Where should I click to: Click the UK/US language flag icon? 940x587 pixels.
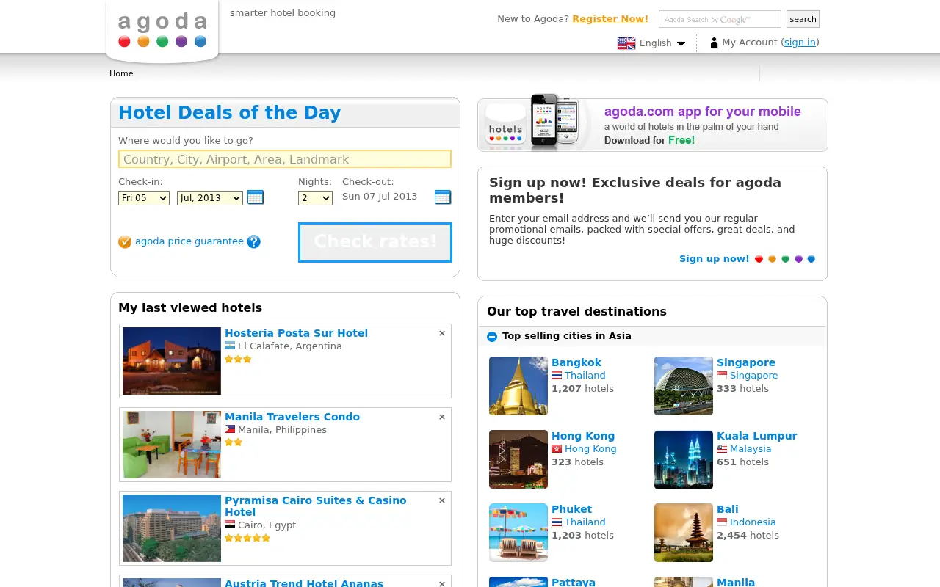coord(626,43)
